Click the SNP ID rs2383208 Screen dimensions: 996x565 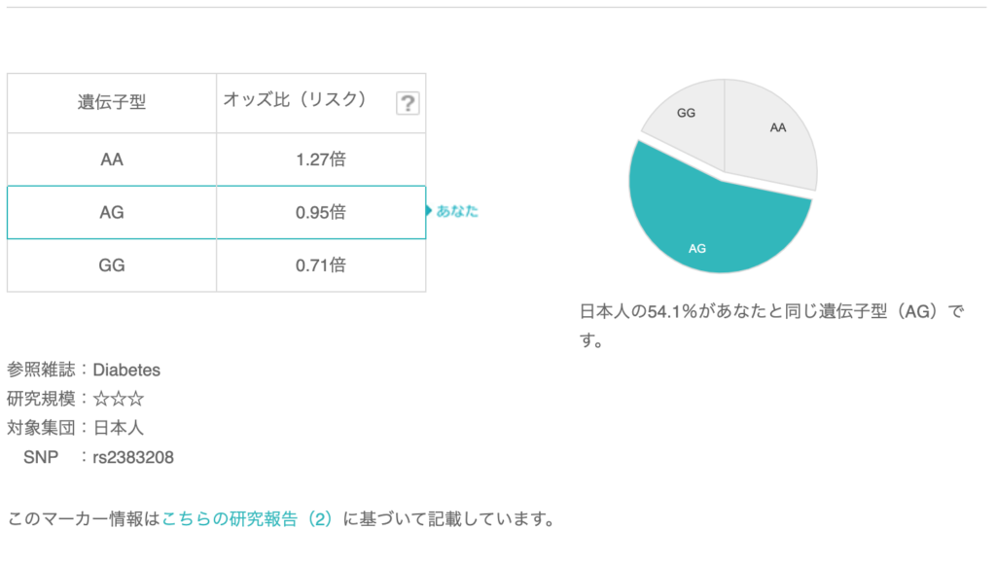(x=133, y=457)
